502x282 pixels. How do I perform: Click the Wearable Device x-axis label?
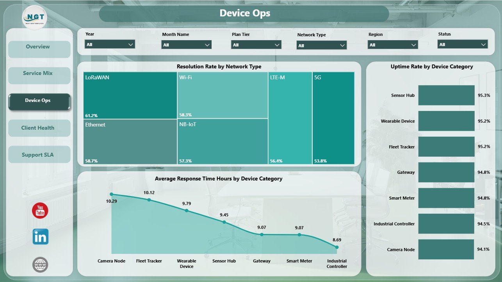pyautogui.click(x=187, y=264)
